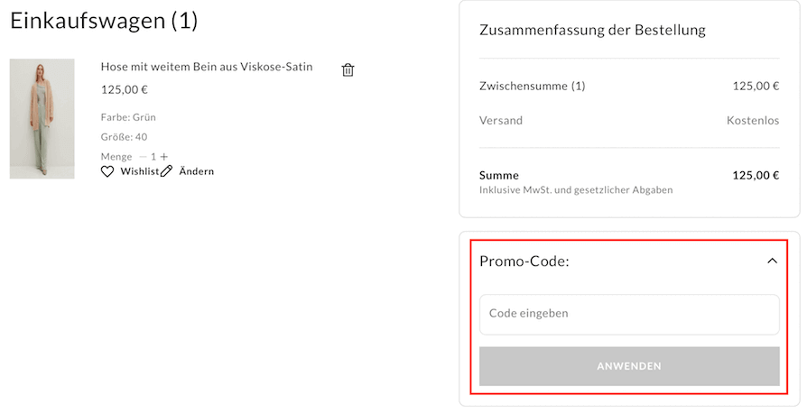Click the Größe: 40 label
The width and height of the screenshot is (807, 413).
tap(124, 137)
